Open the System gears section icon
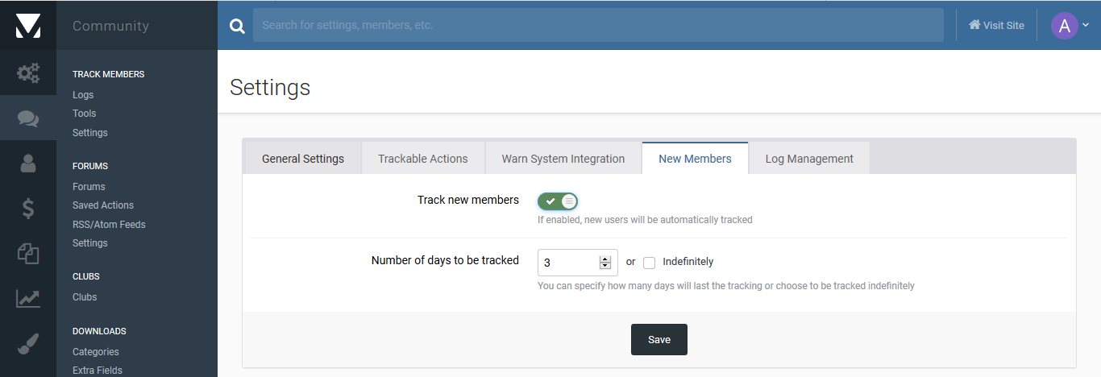Viewport: 1101px width, 377px height. click(28, 73)
